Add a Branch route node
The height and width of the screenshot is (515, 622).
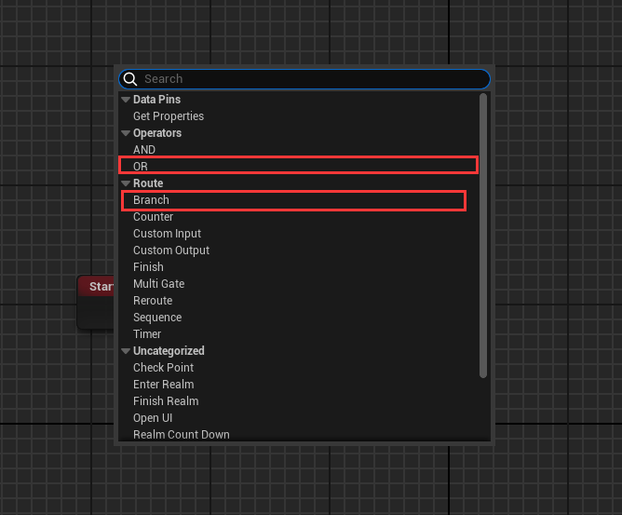pyautogui.click(x=151, y=200)
